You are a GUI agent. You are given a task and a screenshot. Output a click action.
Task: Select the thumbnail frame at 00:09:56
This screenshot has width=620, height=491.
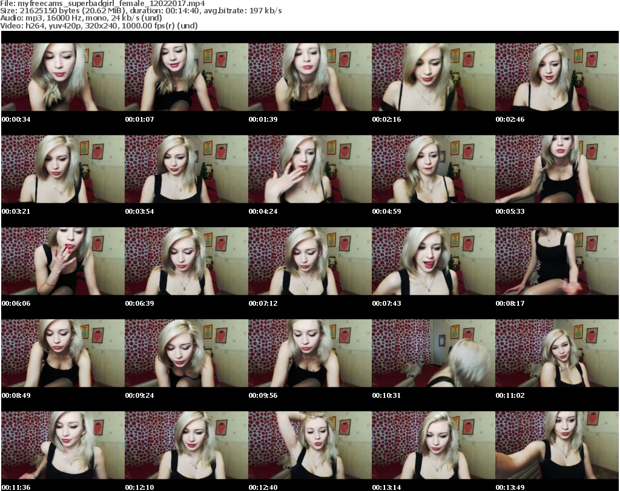pyautogui.click(x=310, y=353)
